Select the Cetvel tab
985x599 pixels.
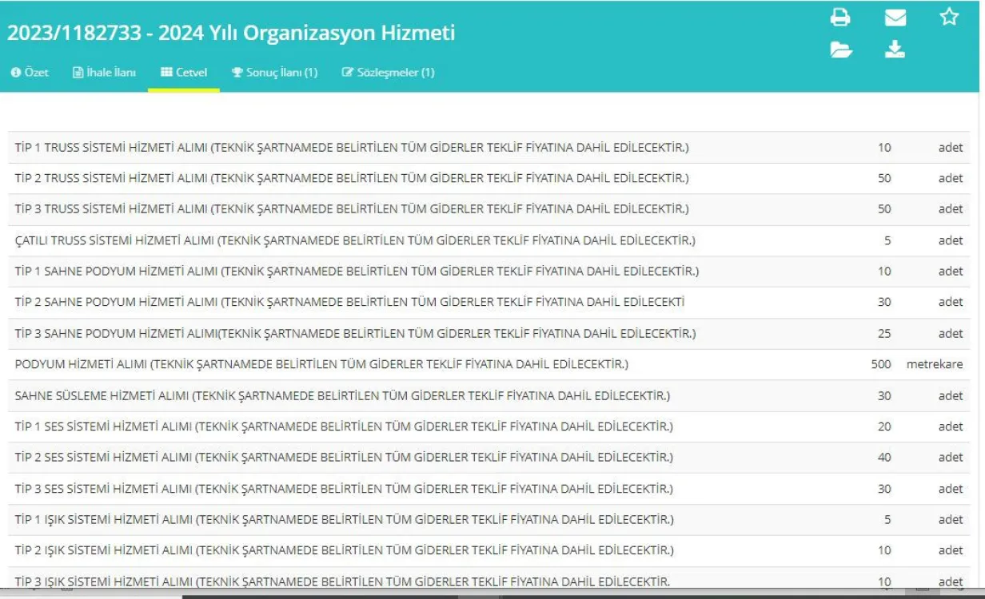184,73
